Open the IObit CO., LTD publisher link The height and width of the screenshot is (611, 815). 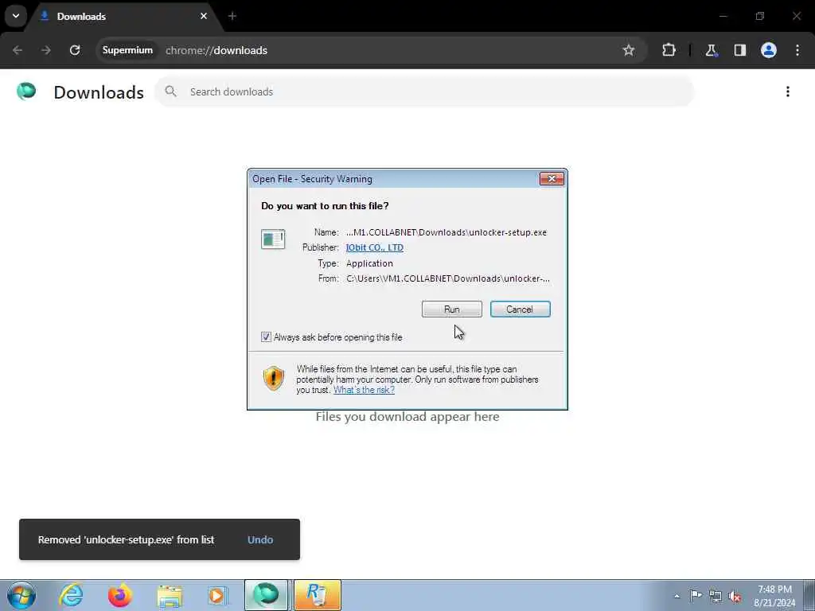pos(374,248)
